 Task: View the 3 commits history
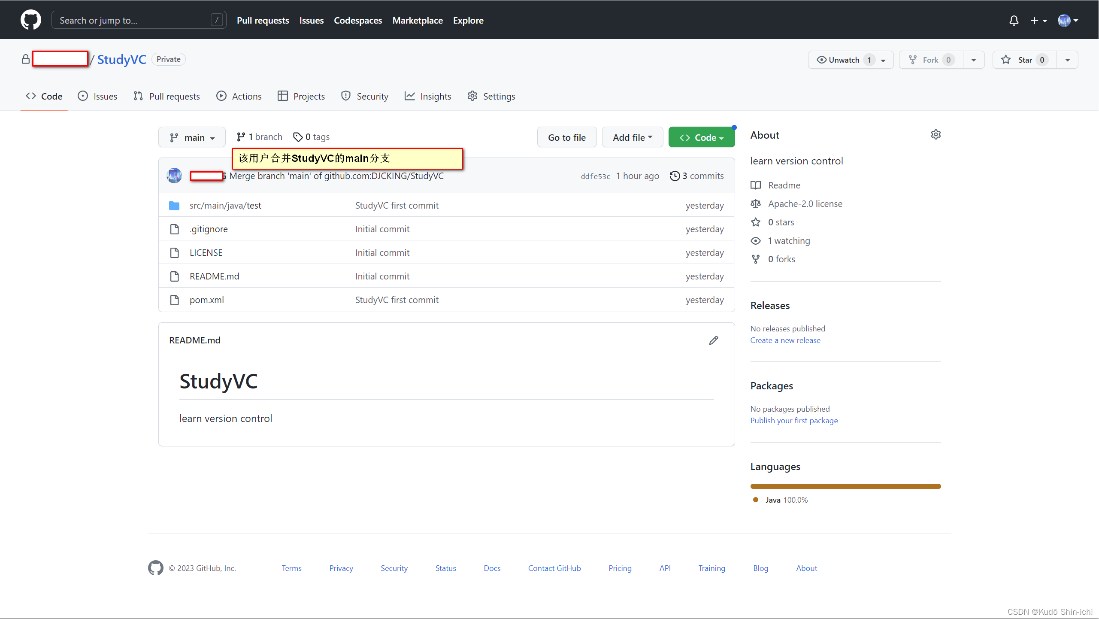(696, 176)
